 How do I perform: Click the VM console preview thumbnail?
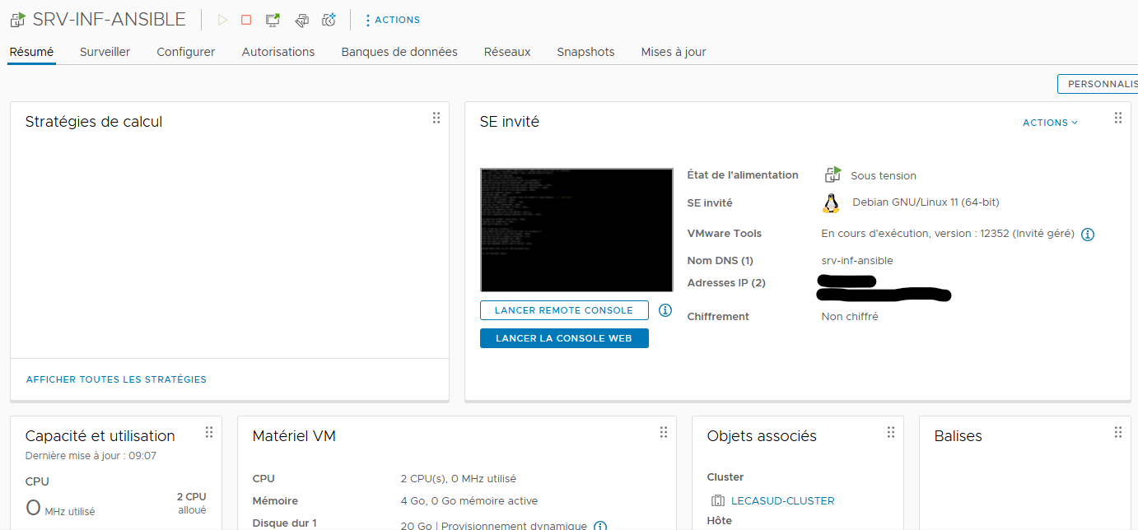pyautogui.click(x=576, y=230)
